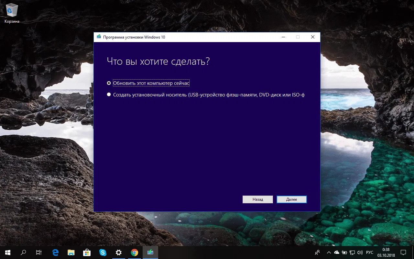Open the network tray icon
This screenshot has width=414, height=259.
pyautogui.click(x=352, y=253)
